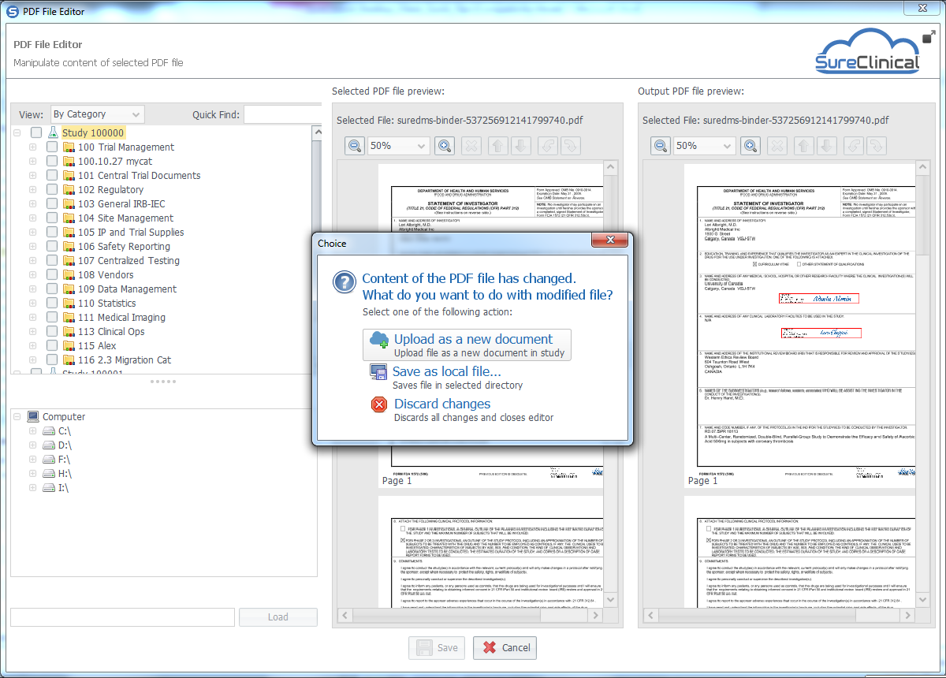Click the Computer icon in the file tree

[33, 416]
